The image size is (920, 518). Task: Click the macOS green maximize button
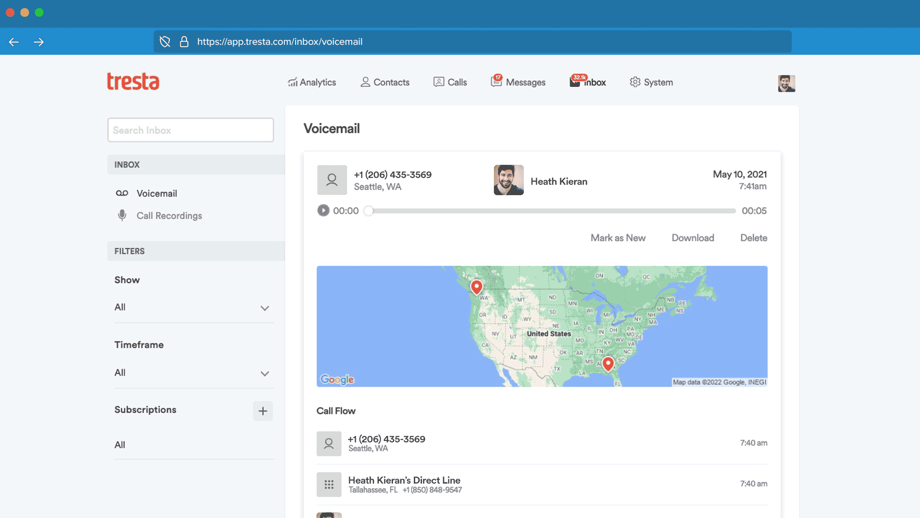[39, 13]
